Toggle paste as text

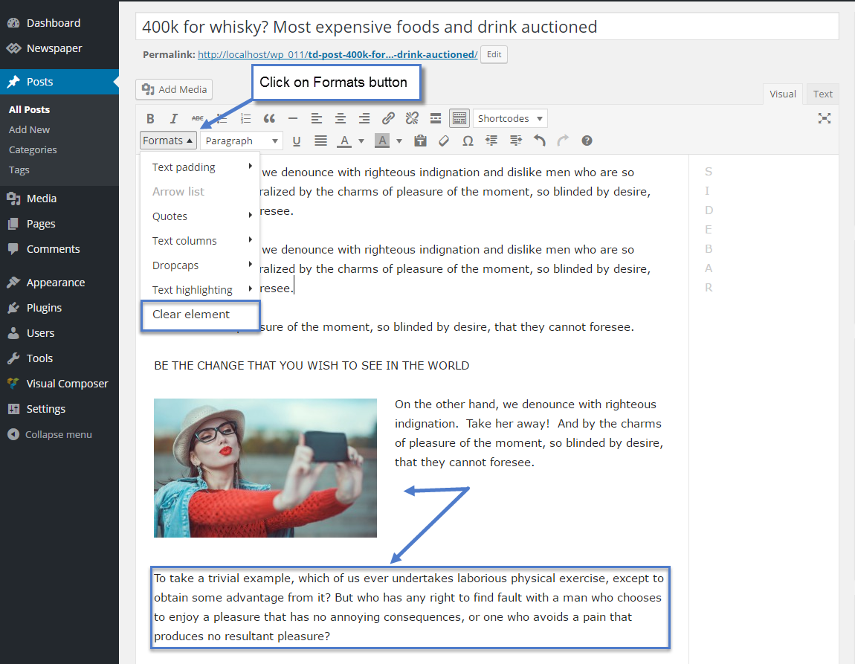click(420, 141)
